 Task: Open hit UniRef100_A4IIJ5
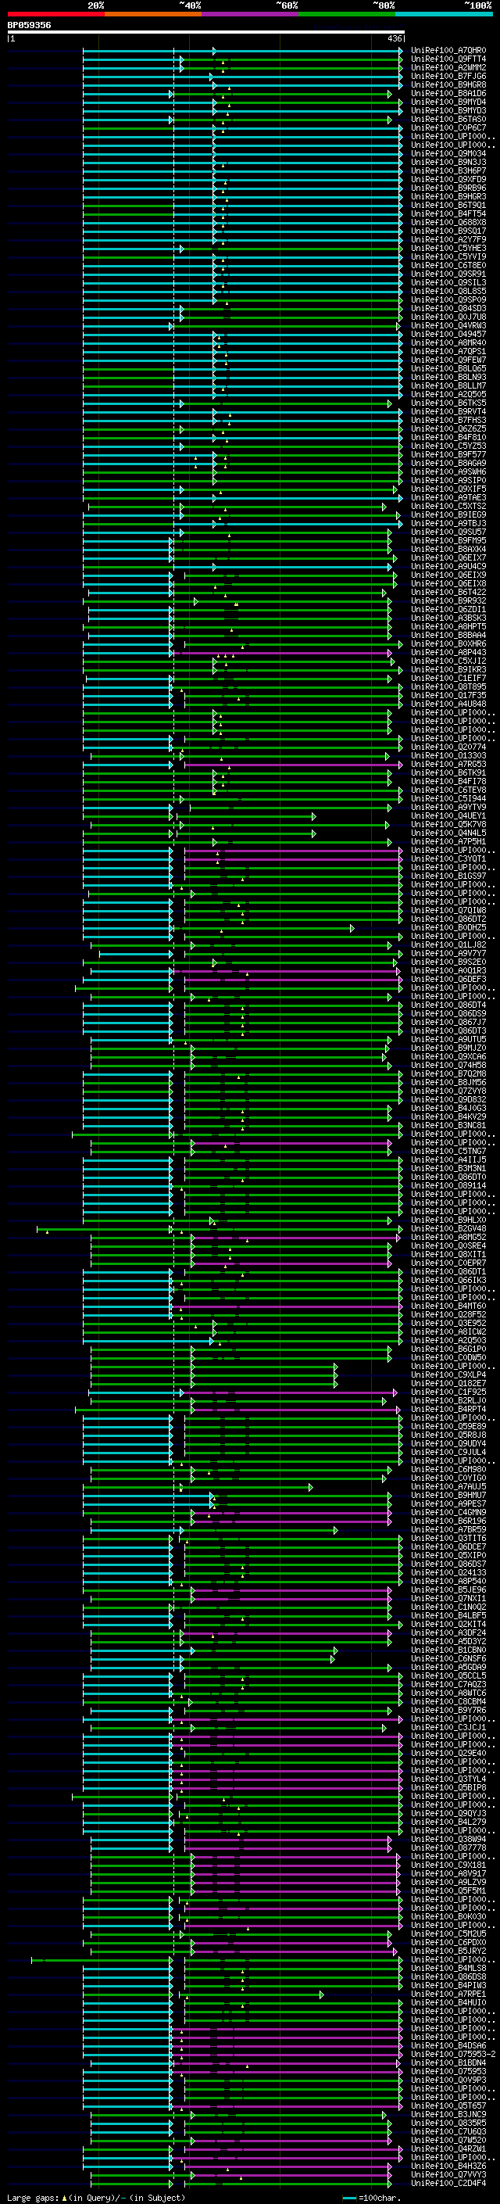(x=448, y=1160)
